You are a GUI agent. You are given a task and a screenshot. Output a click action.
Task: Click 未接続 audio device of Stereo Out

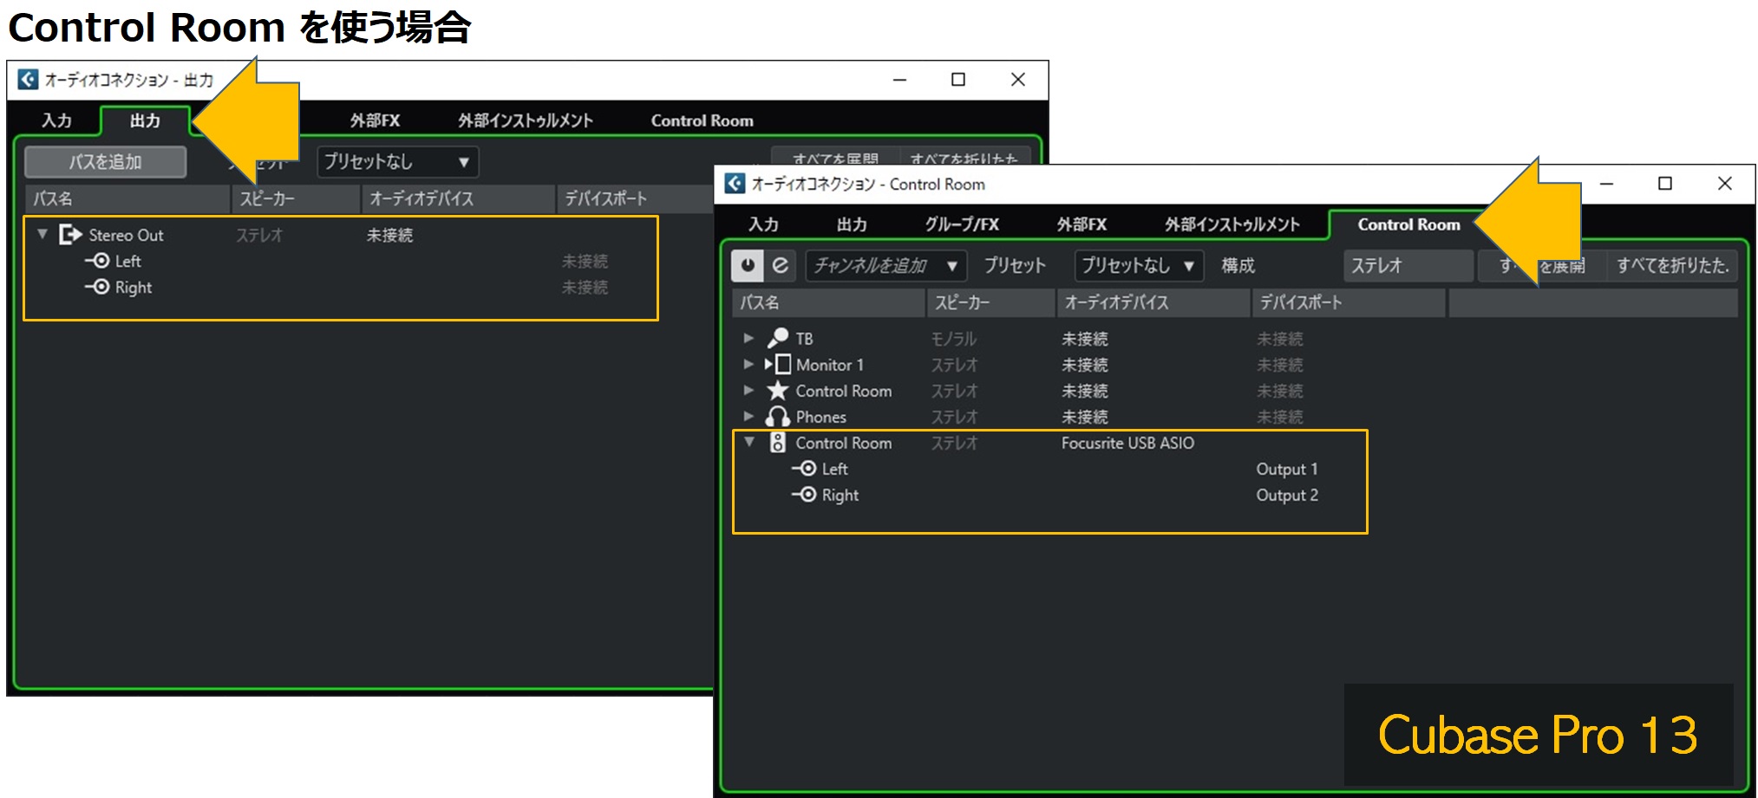click(389, 235)
